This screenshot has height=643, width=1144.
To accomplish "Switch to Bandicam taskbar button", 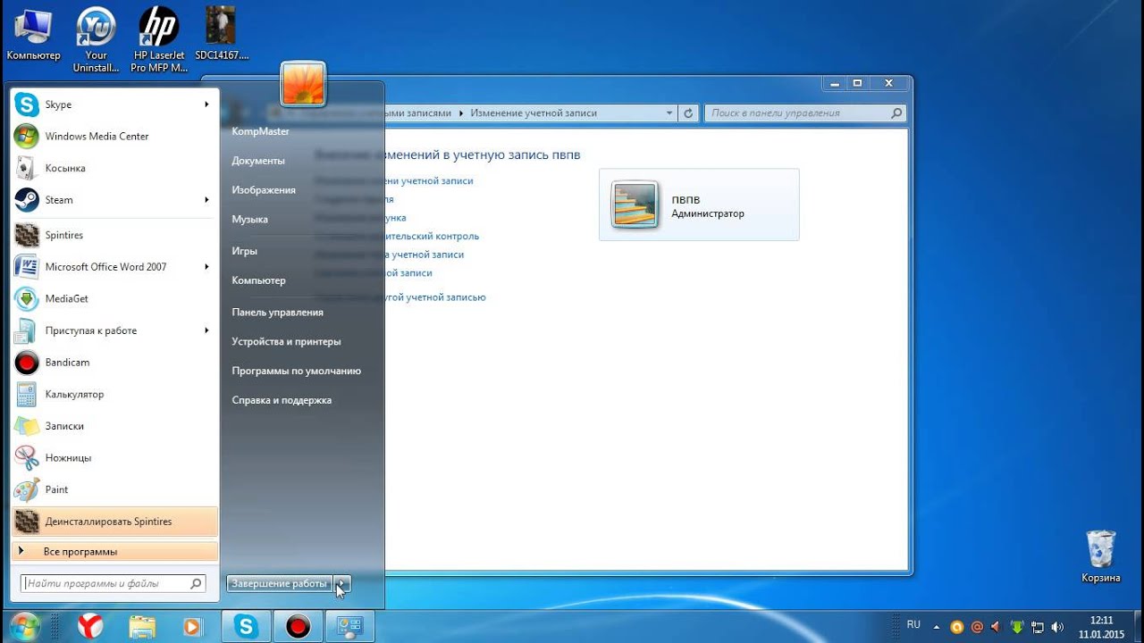I will [x=298, y=625].
